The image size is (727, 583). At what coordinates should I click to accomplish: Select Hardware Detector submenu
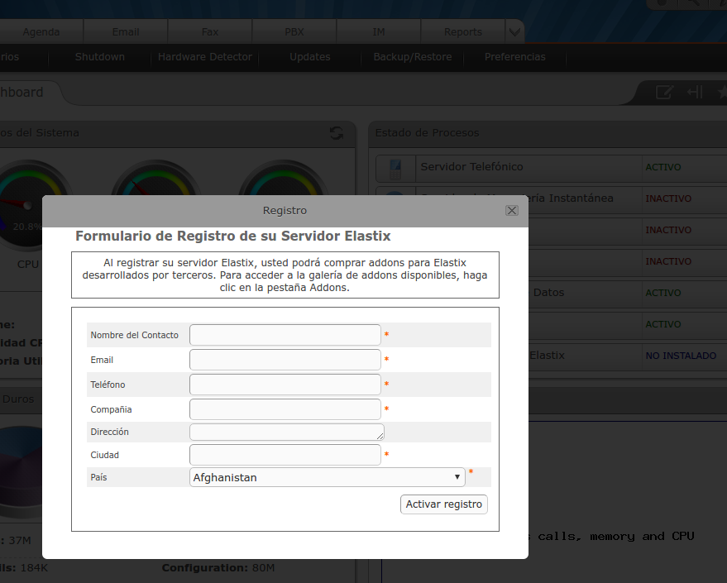[x=205, y=57]
